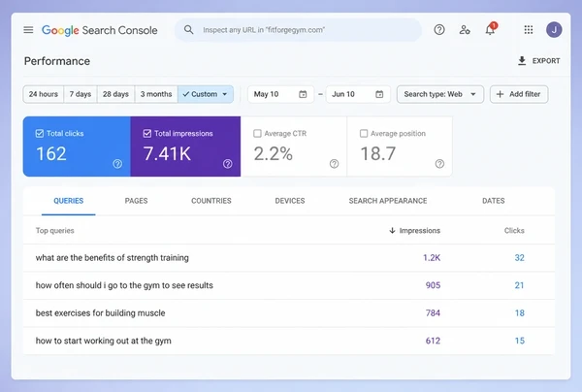Screen dimensions: 582x392
Task: Uncheck the Total clicks checkbox
Action: (40, 133)
